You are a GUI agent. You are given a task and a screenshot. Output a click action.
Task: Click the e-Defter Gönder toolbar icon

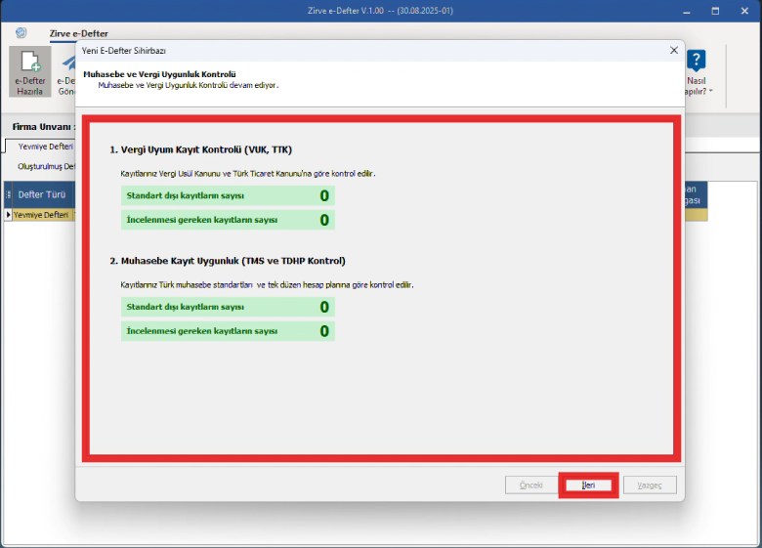tap(66, 72)
